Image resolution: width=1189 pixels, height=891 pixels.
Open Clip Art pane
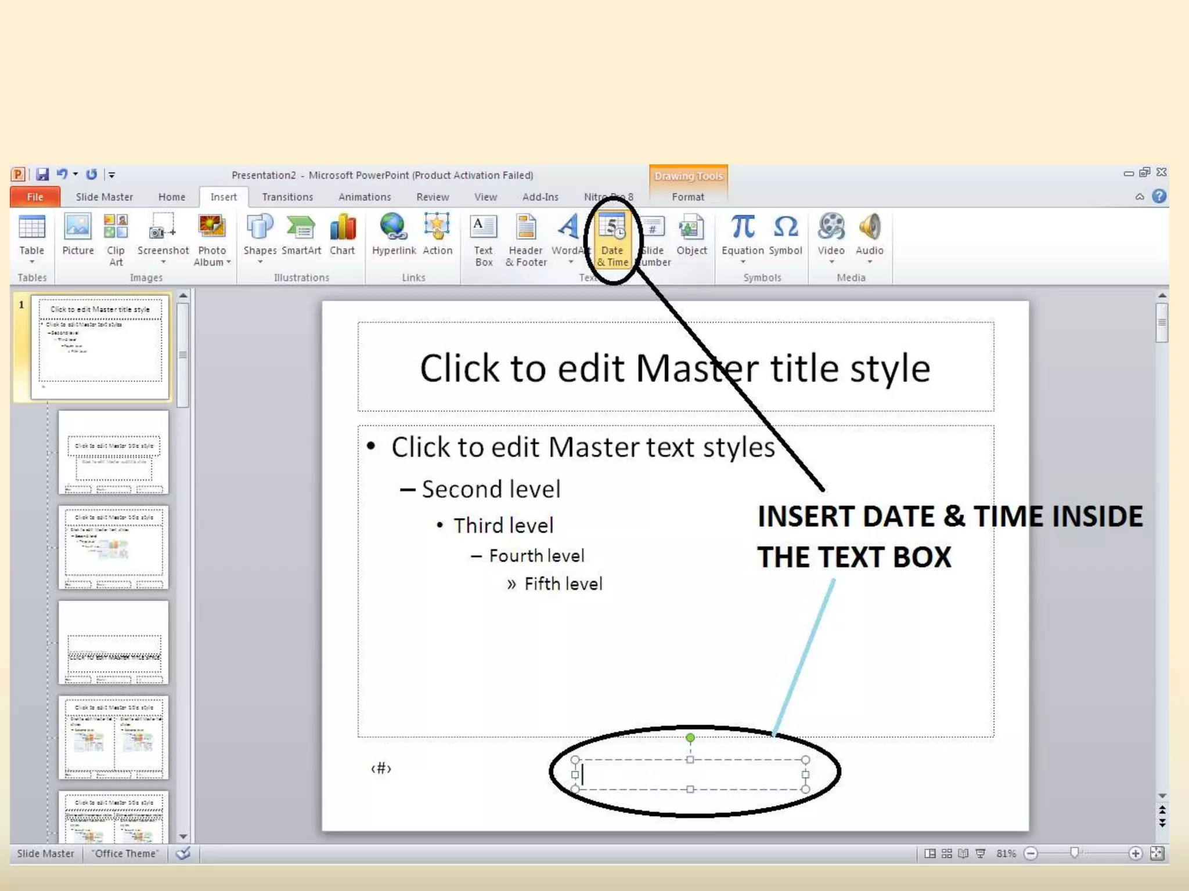click(x=116, y=228)
